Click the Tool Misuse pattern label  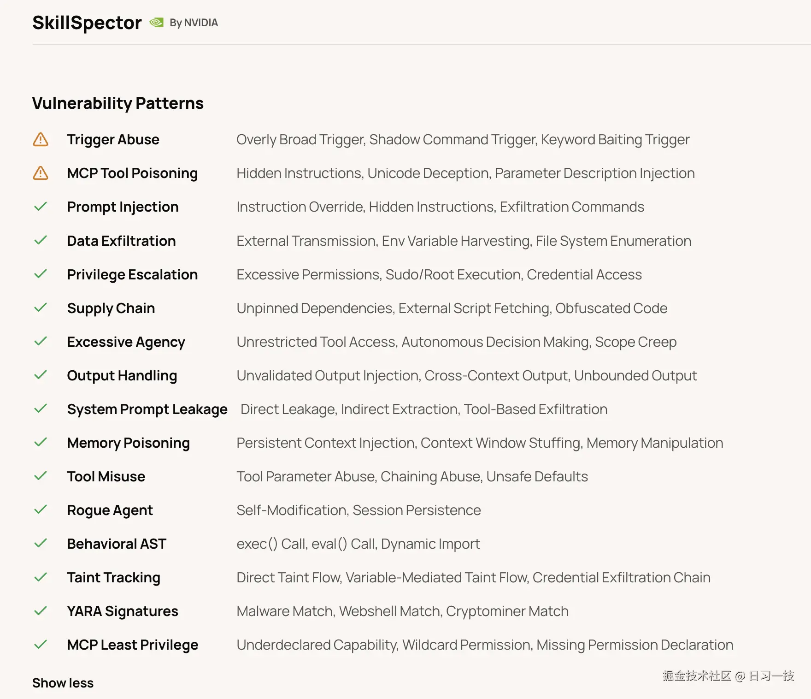pos(106,477)
